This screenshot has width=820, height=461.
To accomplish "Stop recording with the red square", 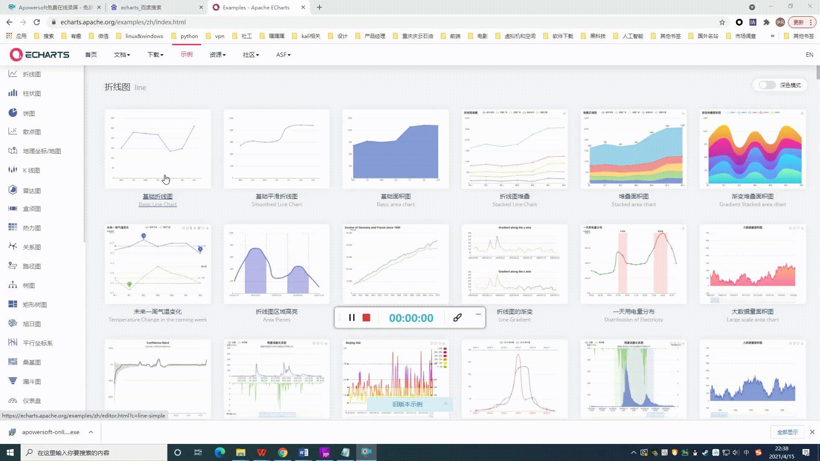I will pos(366,318).
